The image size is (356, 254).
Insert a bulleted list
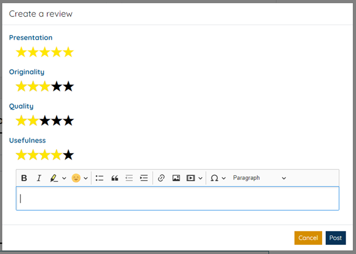click(100, 178)
